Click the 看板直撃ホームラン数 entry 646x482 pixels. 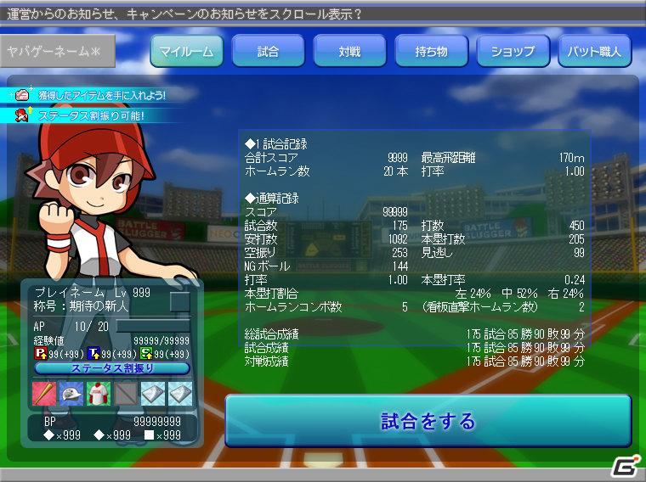point(502,307)
